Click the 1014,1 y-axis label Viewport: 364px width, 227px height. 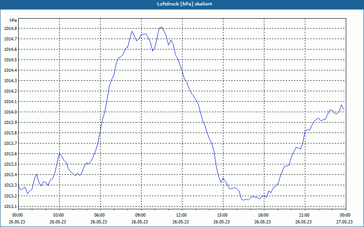pyautogui.click(x=10, y=101)
